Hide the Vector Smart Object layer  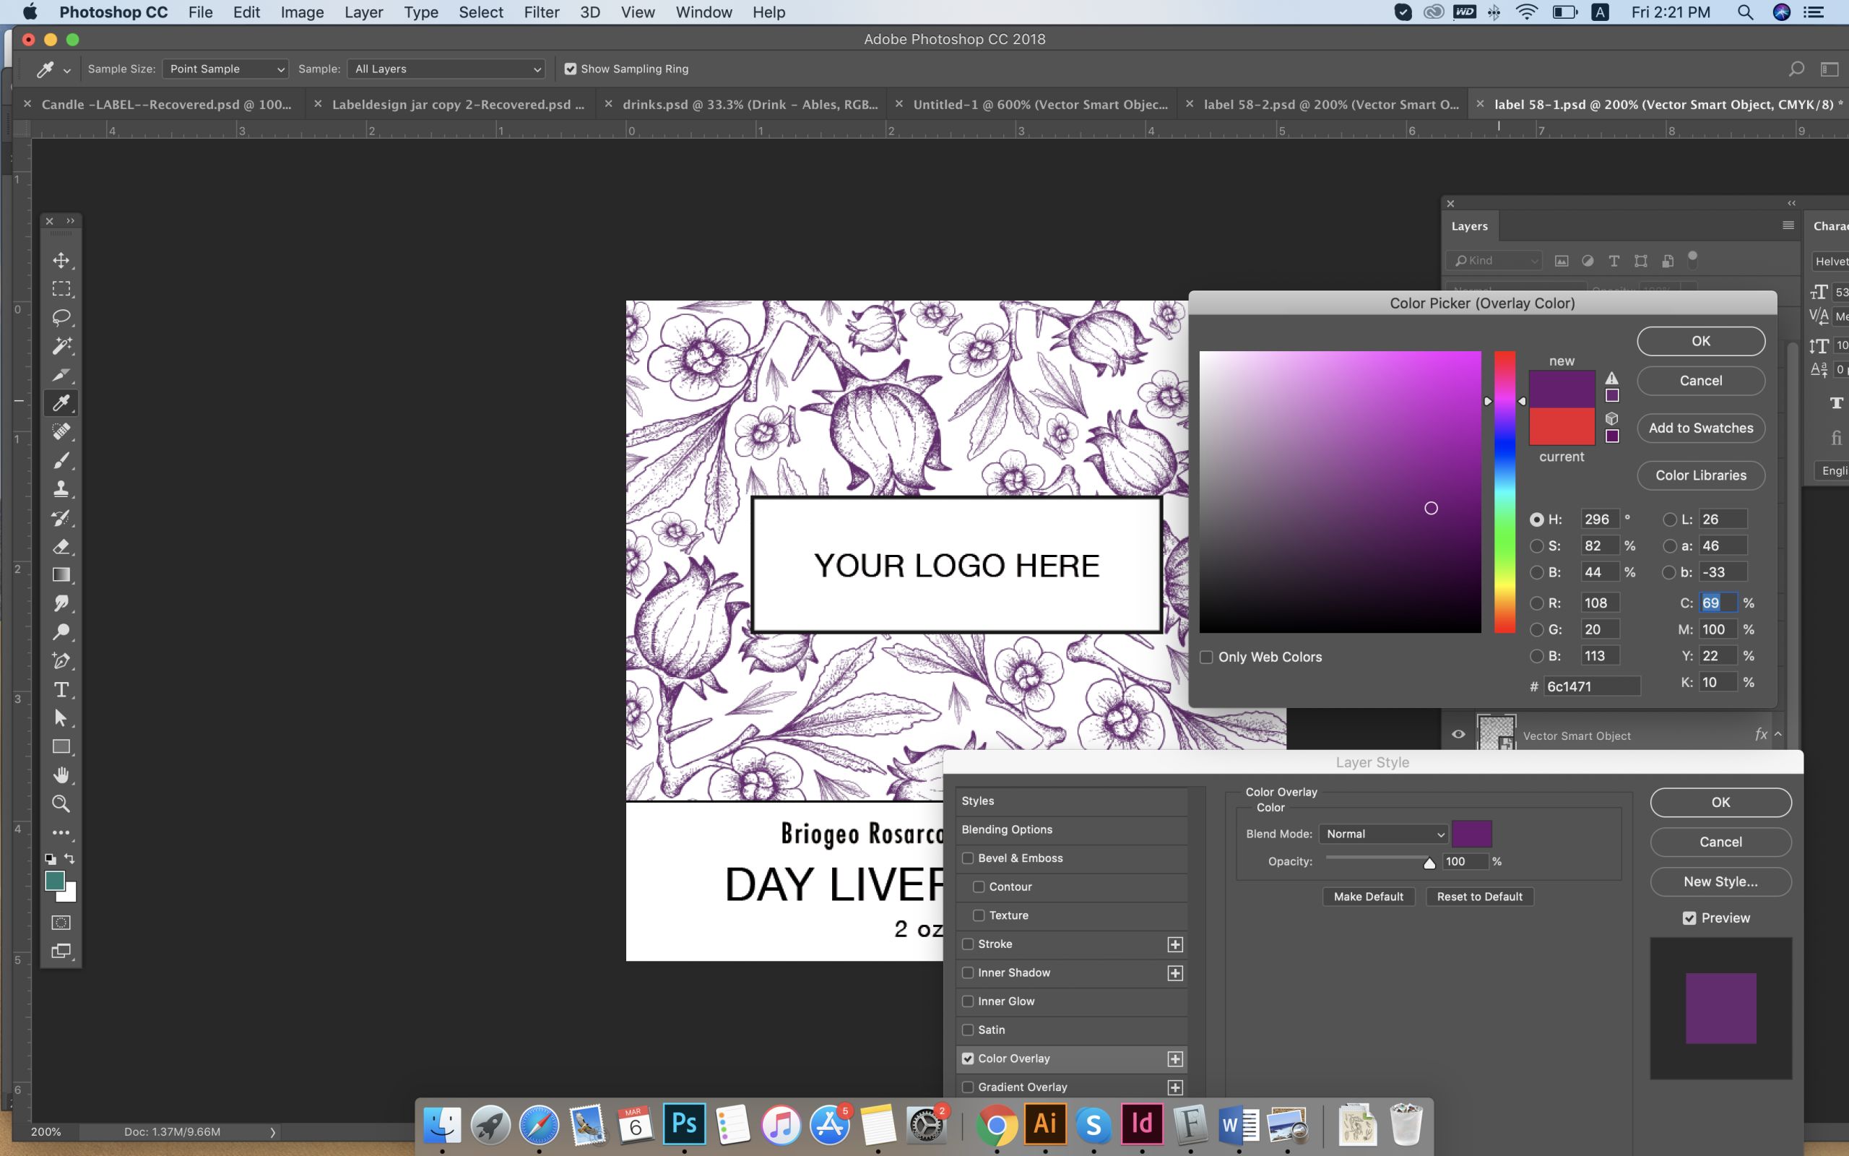(x=1458, y=735)
